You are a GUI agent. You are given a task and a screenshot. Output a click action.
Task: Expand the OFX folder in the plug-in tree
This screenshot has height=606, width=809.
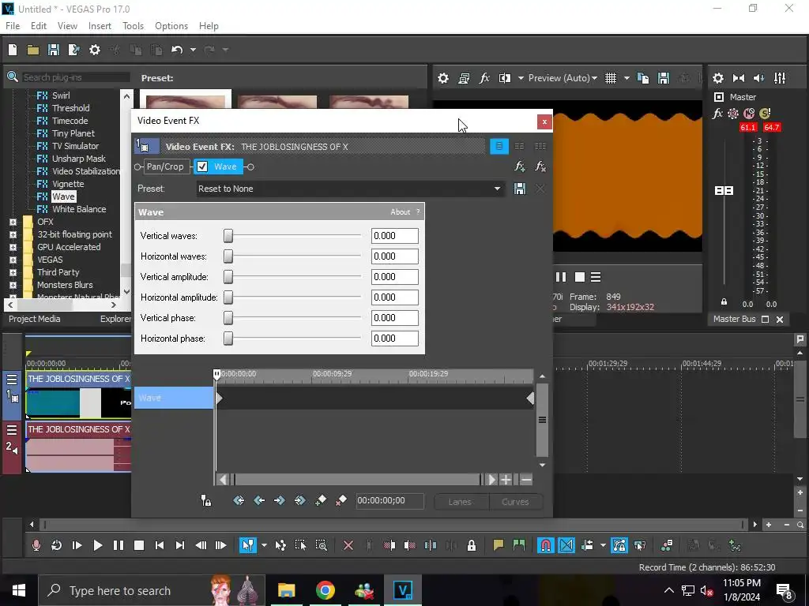pos(13,222)
